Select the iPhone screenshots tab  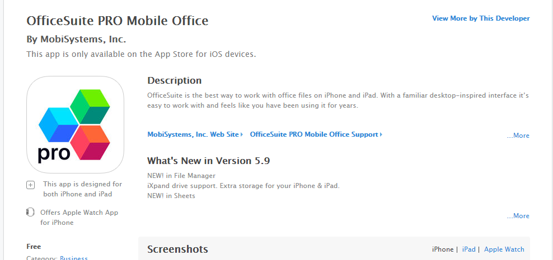tap(443, 249)
